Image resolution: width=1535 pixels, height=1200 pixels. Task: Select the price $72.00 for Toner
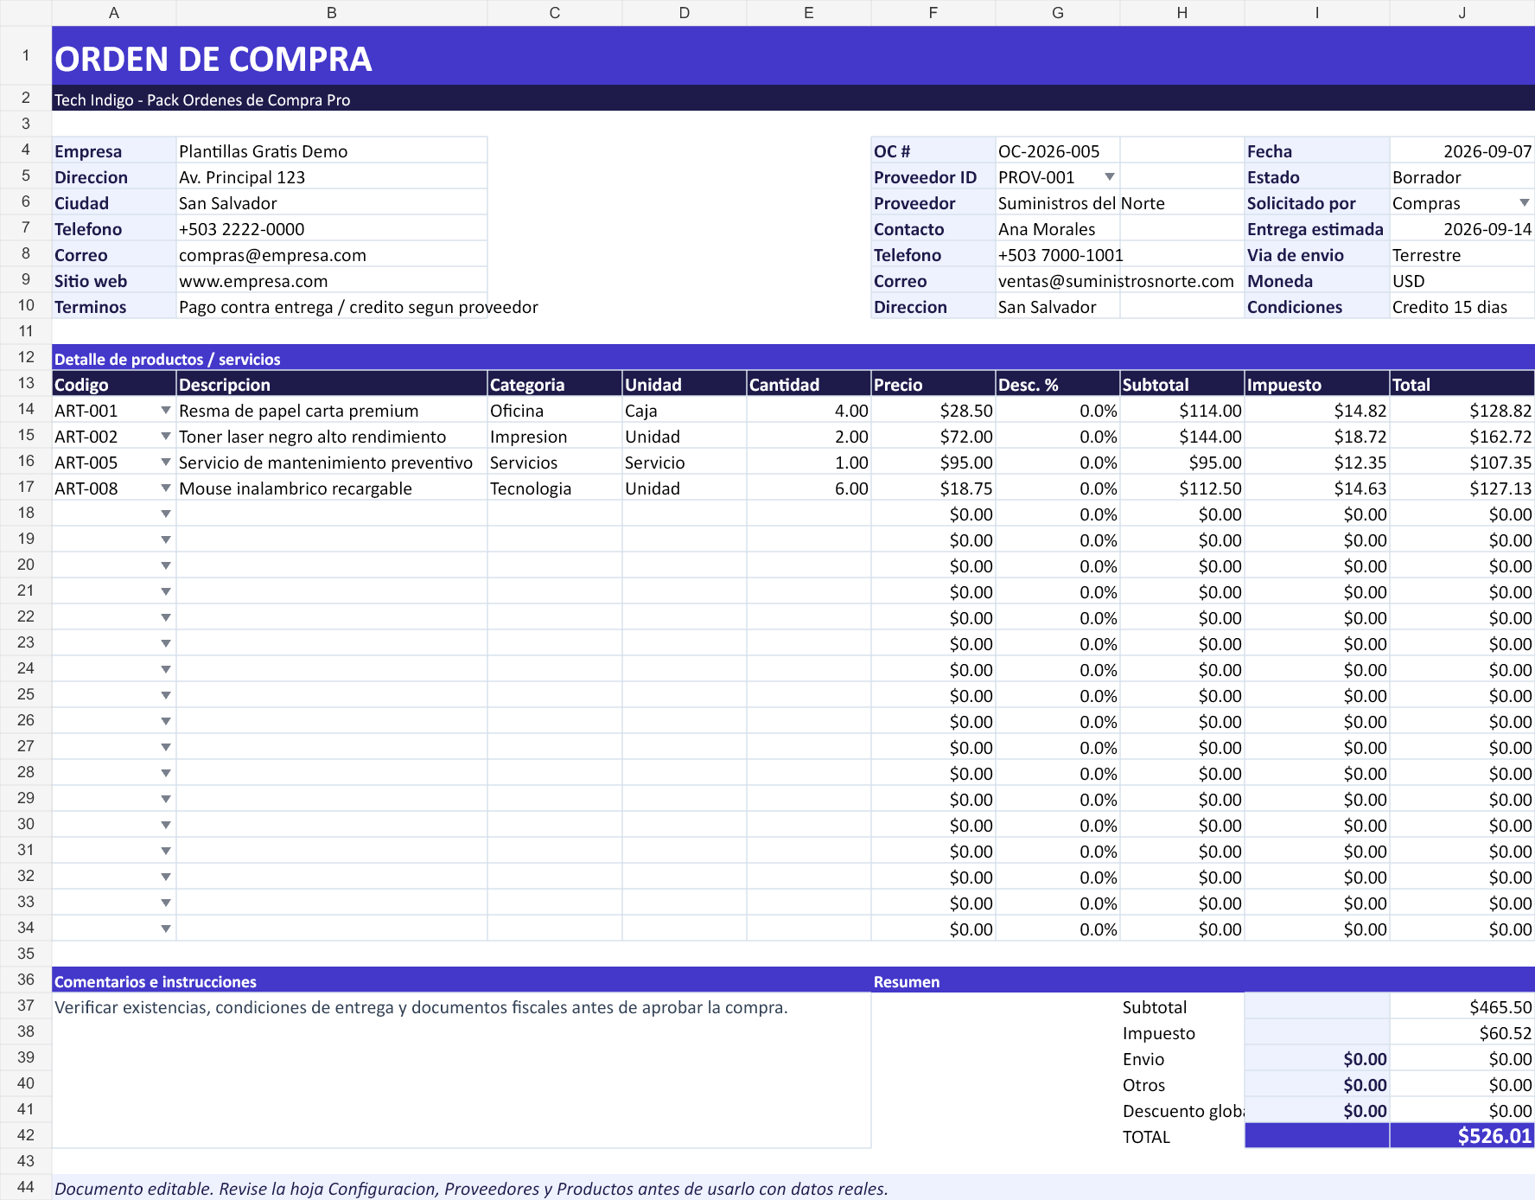(933, 436)
